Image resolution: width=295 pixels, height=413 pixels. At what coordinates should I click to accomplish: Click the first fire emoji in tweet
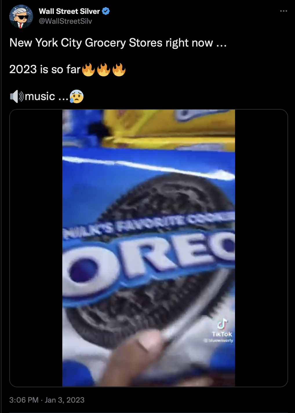point(88,70)
